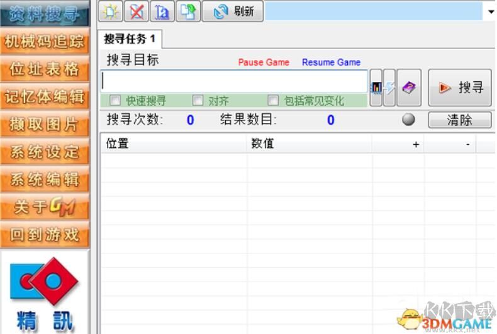
Task: Click the blue Resume Game link
Action: point(331,62)
